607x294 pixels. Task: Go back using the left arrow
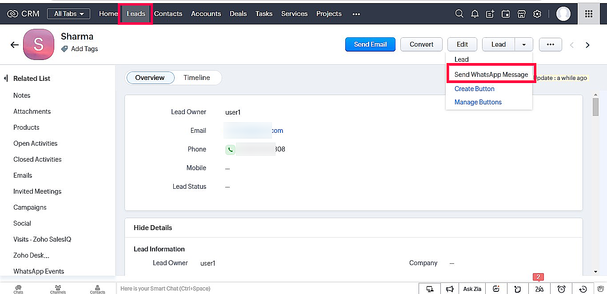(x=15, y=45)
